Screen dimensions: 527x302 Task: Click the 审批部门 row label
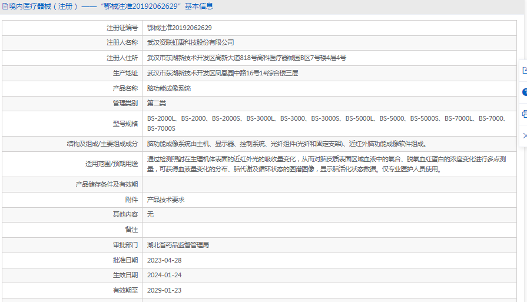pyautogui.click(x=125, y=245)
